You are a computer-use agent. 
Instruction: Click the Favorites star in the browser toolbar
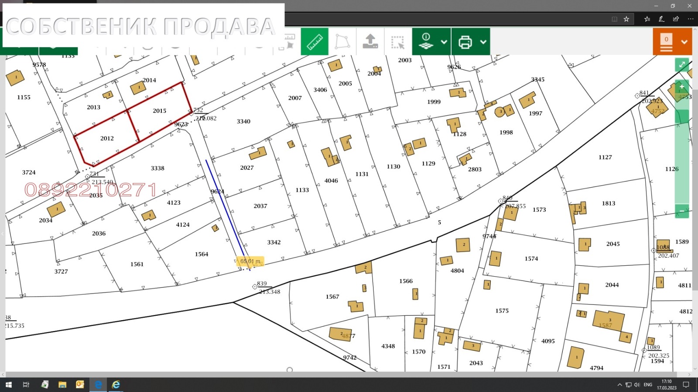pyautogui.click(x=626, y=19)
